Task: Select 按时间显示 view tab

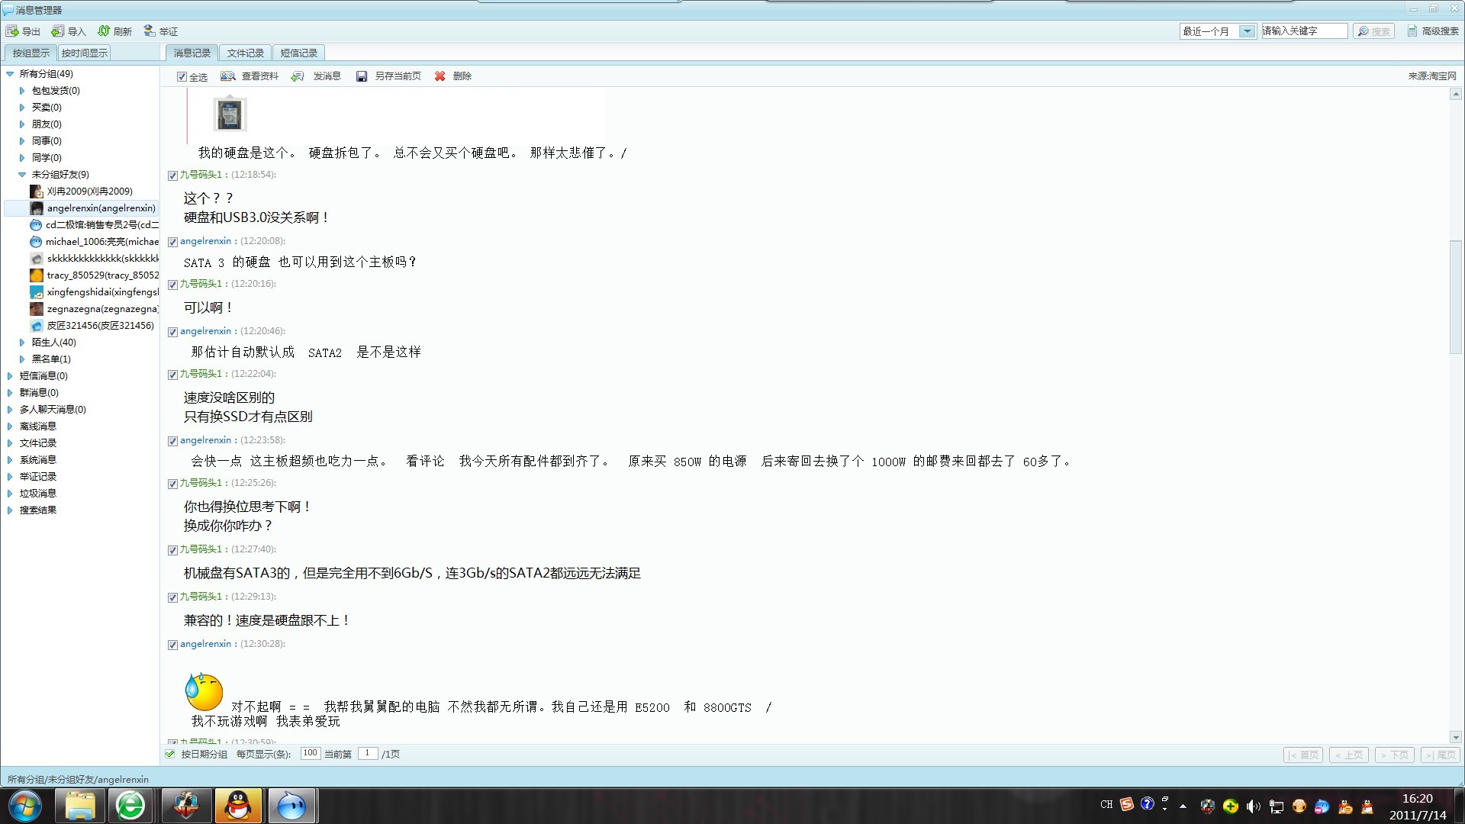Action: (85, 53)
